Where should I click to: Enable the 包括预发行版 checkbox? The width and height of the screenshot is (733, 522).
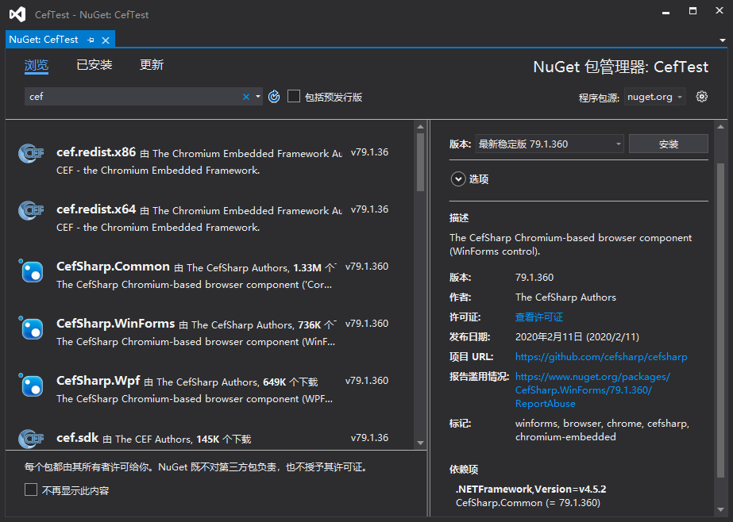[292, 96]
